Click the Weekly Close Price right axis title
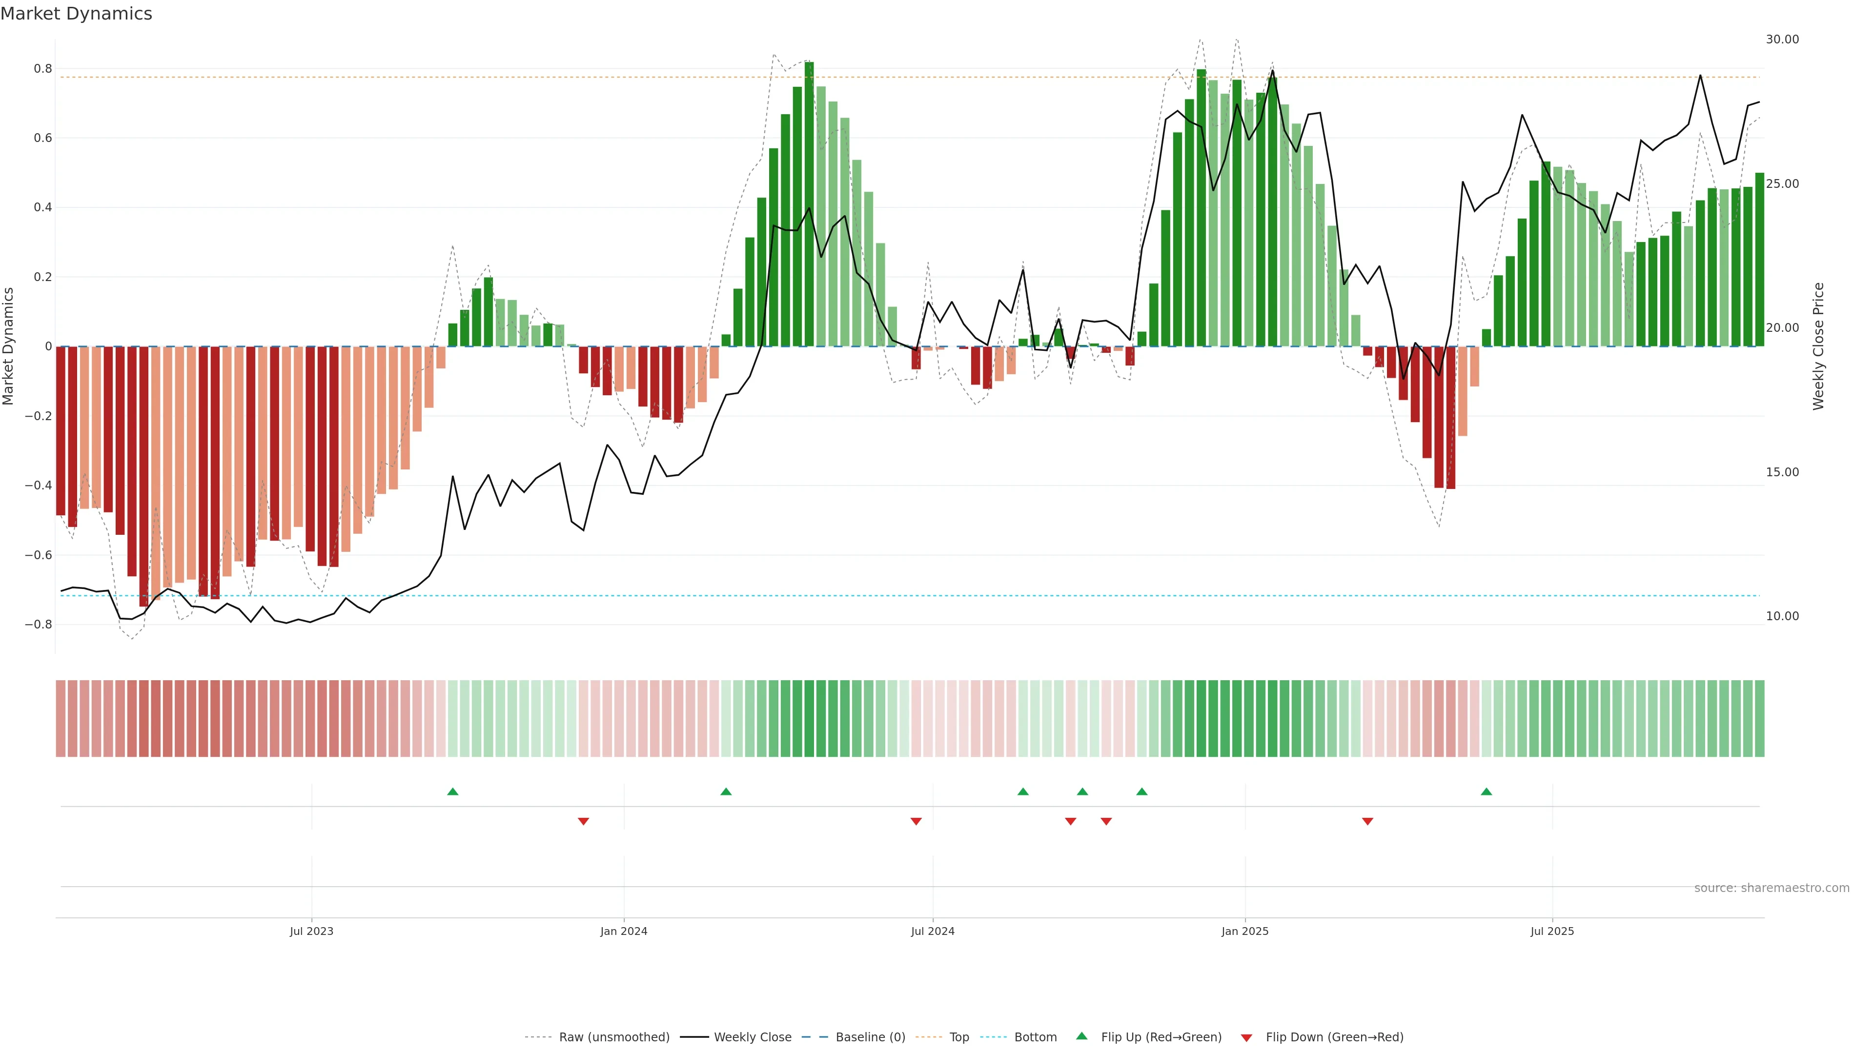 pos(1819,346)
